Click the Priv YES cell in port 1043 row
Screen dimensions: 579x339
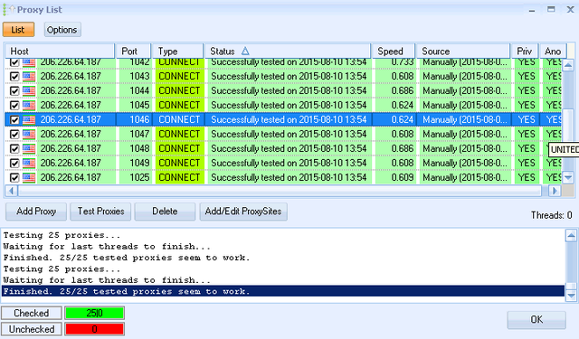[x=527, y=76]
